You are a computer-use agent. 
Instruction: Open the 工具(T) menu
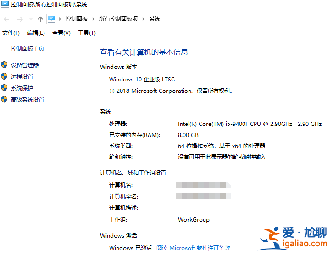pyautogui.click(x=87, y=33)
